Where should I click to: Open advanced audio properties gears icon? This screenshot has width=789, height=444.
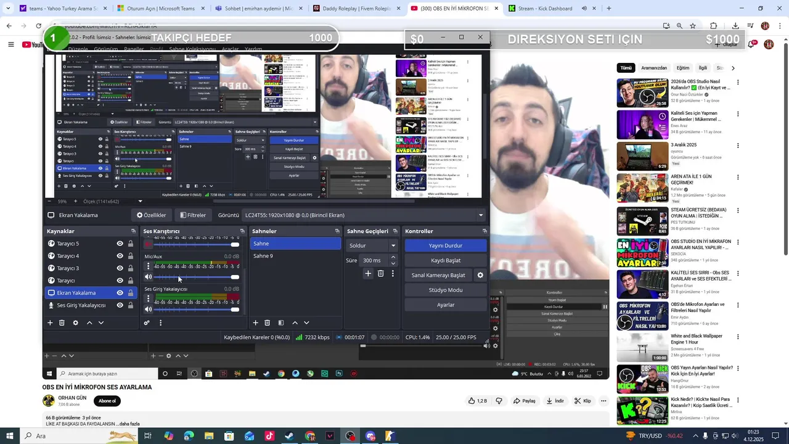point(147,323)
